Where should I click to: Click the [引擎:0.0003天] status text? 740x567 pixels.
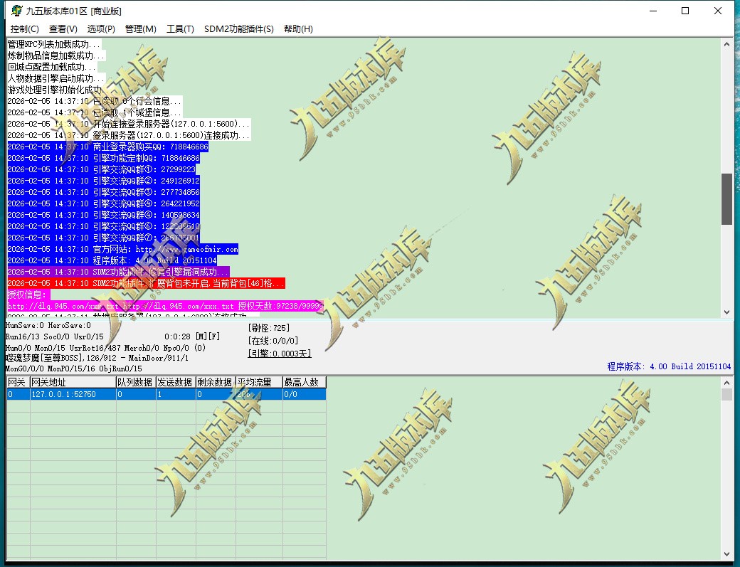(x=280, y=354)
